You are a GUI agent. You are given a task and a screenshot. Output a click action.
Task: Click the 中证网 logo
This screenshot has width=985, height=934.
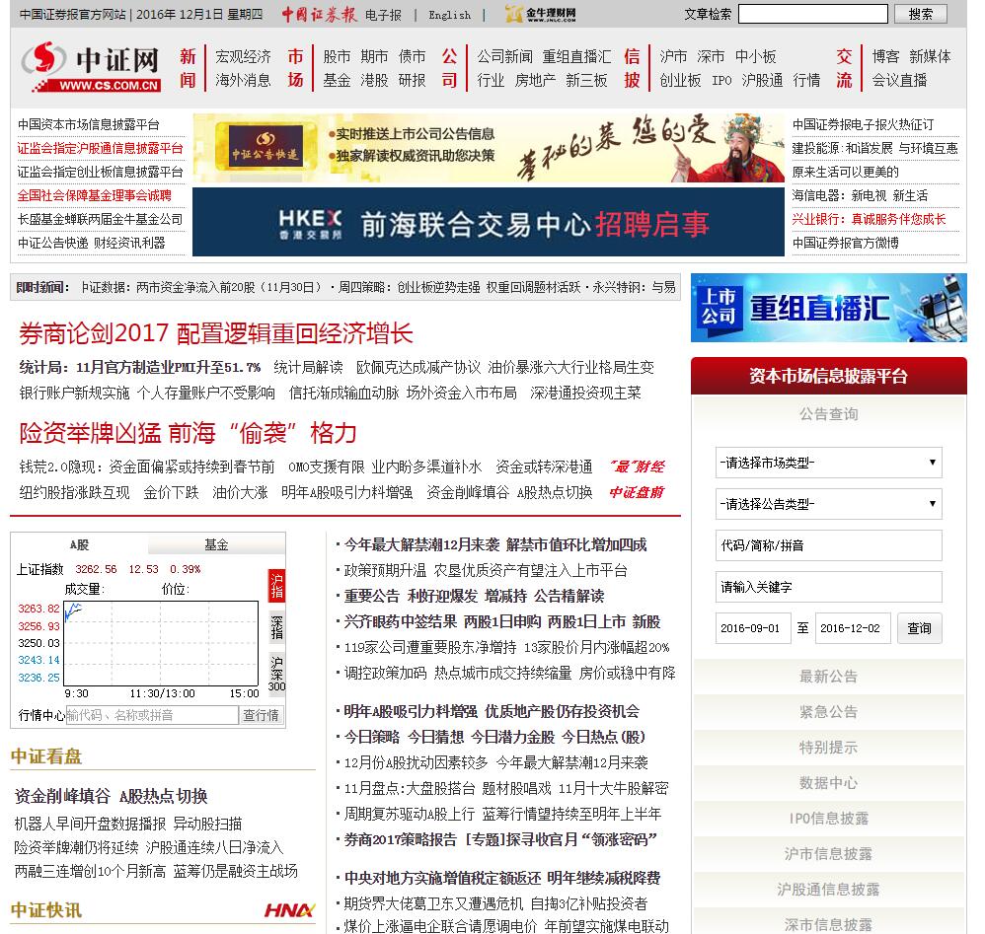pos(91,67)
